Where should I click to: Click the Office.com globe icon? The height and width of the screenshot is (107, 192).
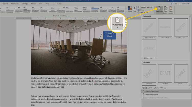pos(144,88)
